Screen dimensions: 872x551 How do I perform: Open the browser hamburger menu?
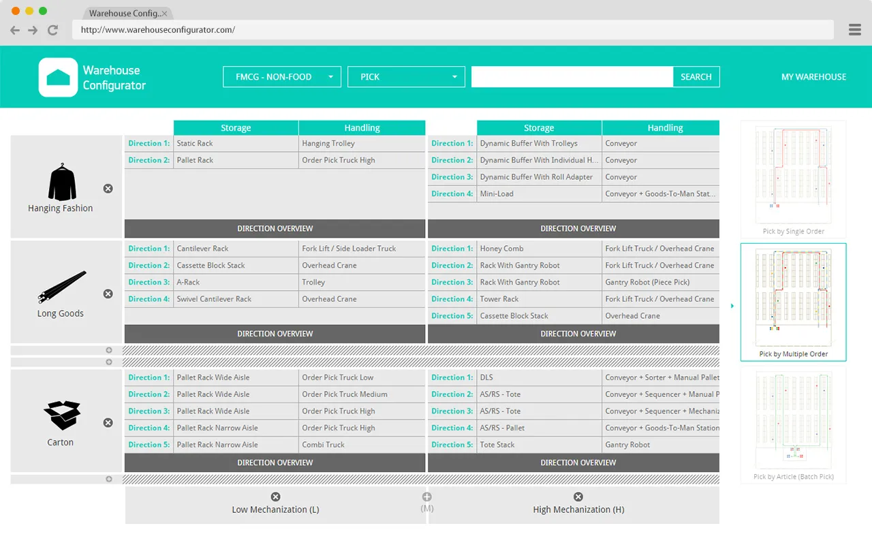coord(855,30)
